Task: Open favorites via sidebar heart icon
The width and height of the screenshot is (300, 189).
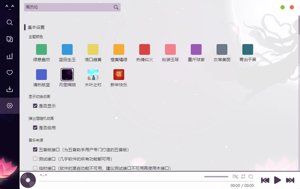Action: pos(9,73)
